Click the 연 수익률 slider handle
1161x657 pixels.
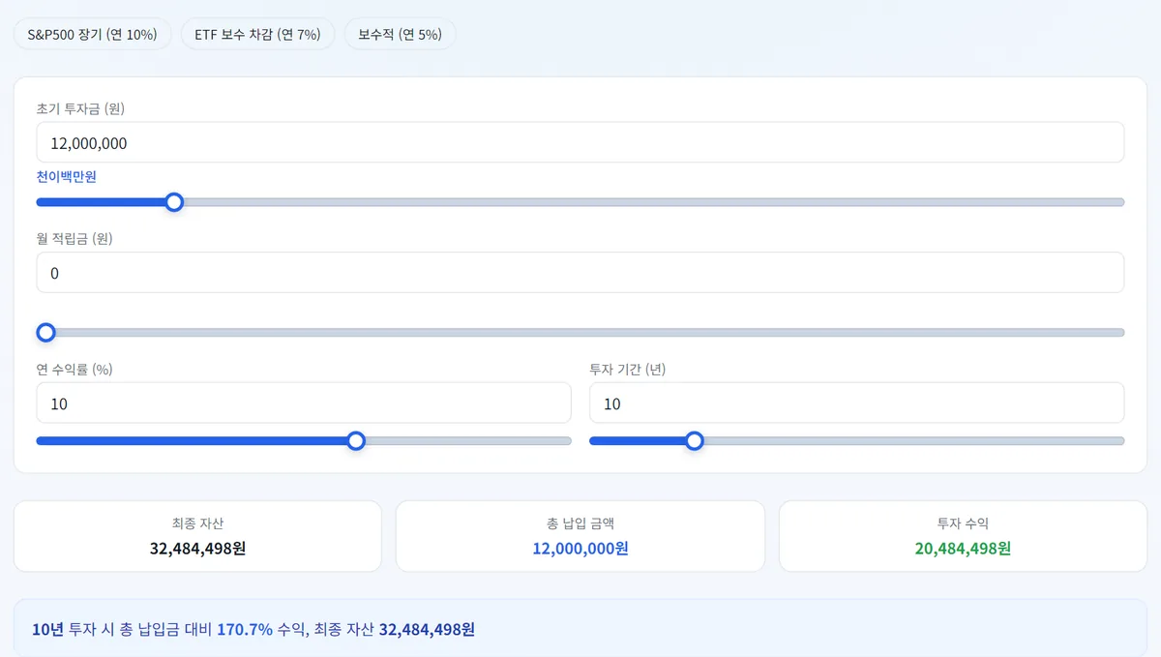[356, 441]
